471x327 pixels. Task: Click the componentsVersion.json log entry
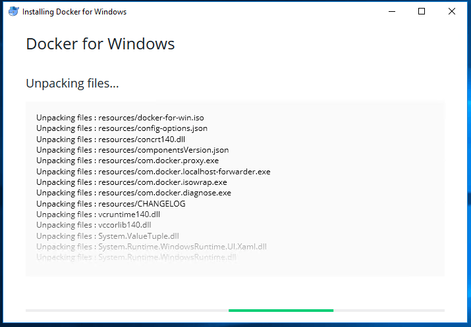tap(132, 150)
